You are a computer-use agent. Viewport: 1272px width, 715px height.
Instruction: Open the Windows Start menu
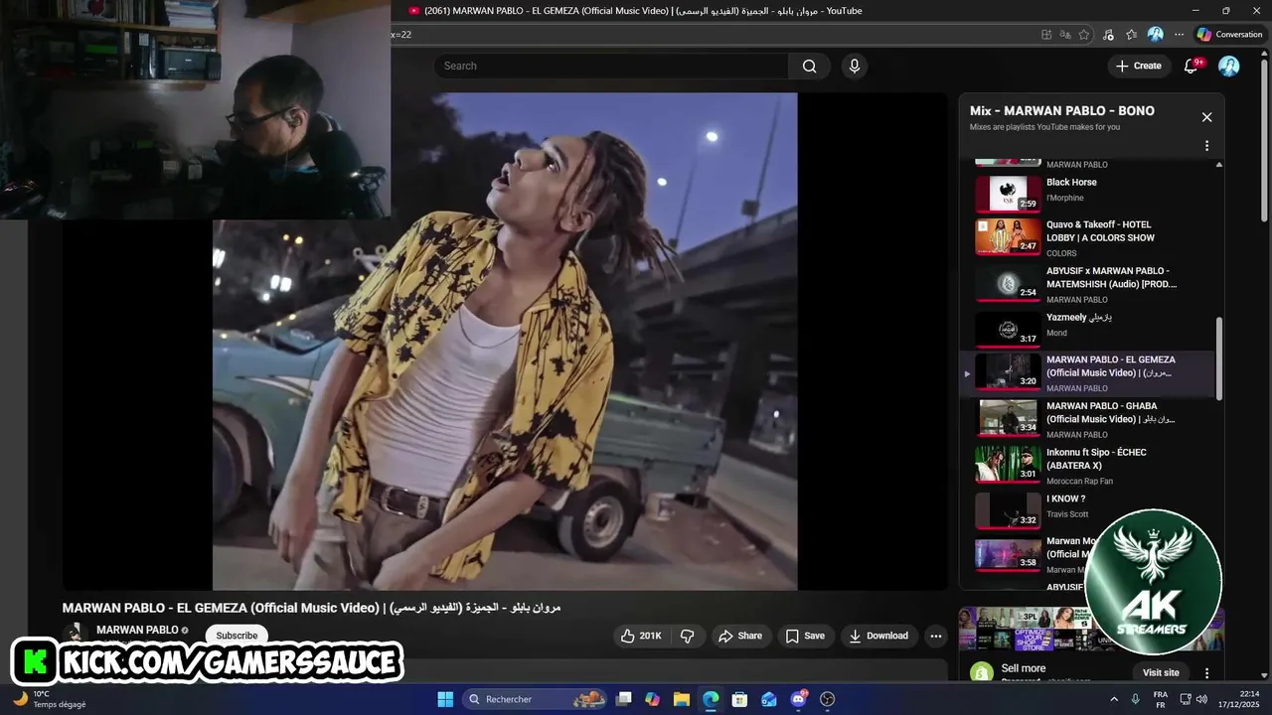[x=445, y=699]
